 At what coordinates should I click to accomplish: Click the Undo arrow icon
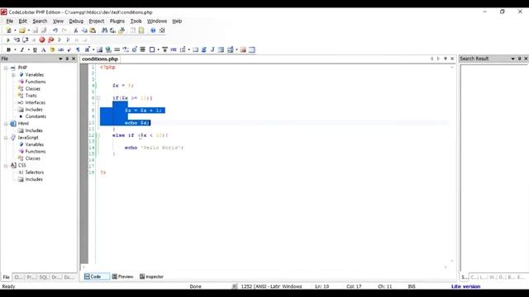click(x=55, y=31)
